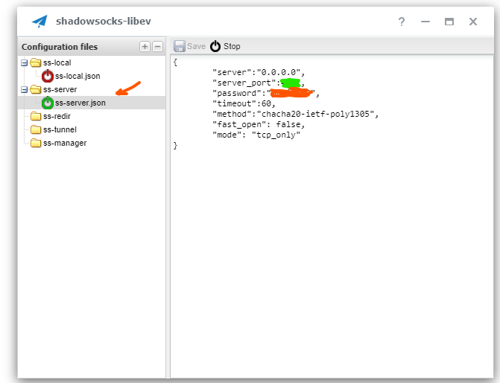Select the ss-server folder
This screenshot has height=383, width=500.
click(x=60, y=89)
